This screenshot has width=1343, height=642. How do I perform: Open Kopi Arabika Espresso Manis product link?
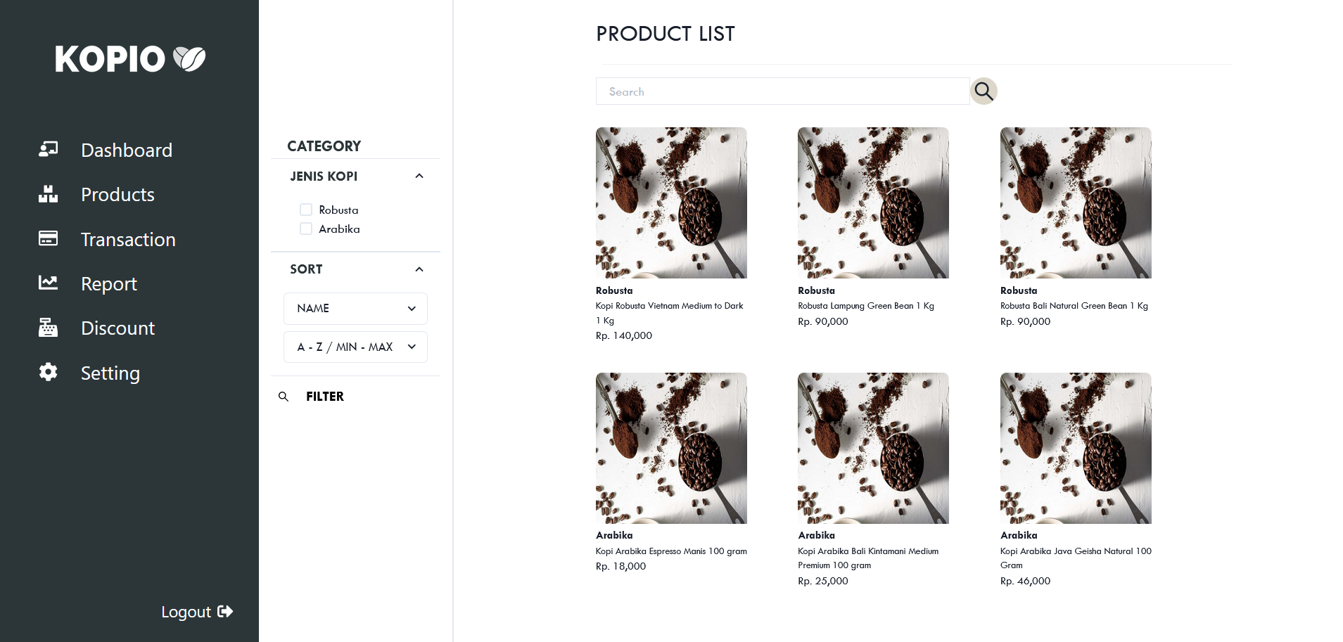point(671,551)
